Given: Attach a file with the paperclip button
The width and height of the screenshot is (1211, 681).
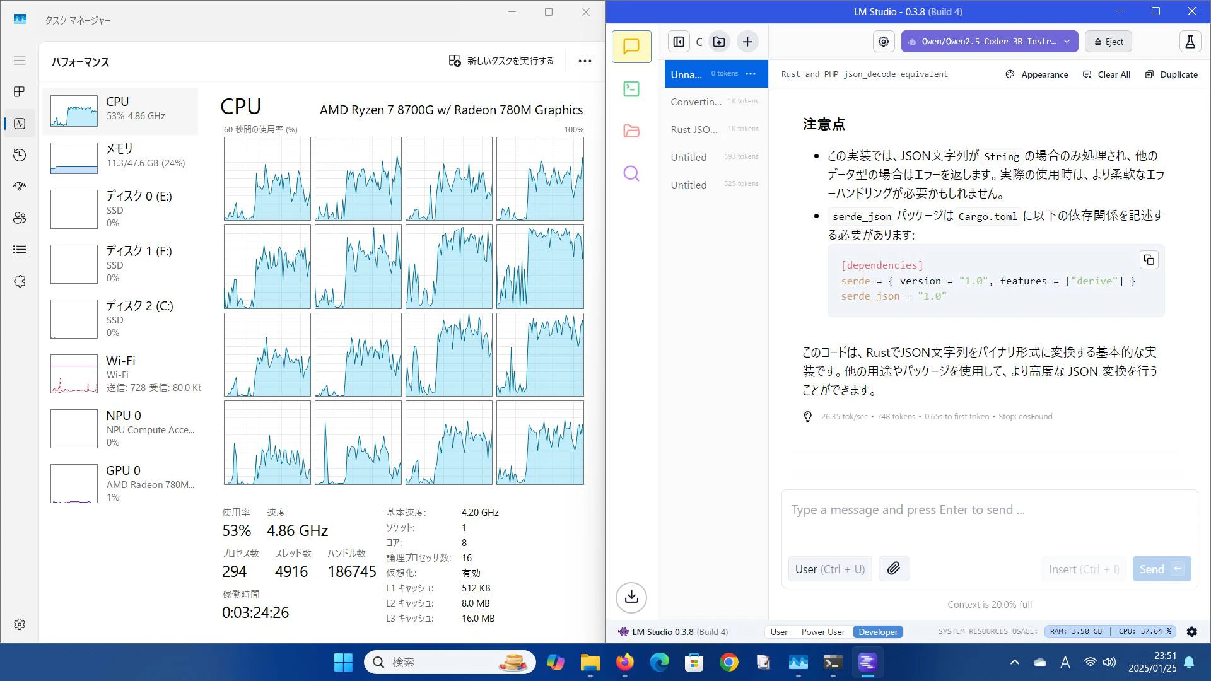Looking at the screenshot, I should (894, 569).
